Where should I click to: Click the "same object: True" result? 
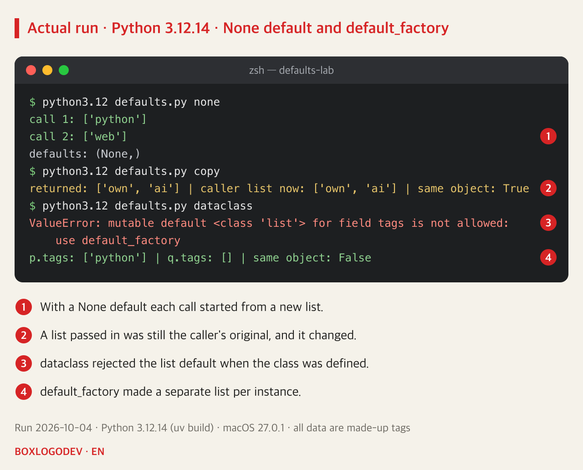[473, 189]
